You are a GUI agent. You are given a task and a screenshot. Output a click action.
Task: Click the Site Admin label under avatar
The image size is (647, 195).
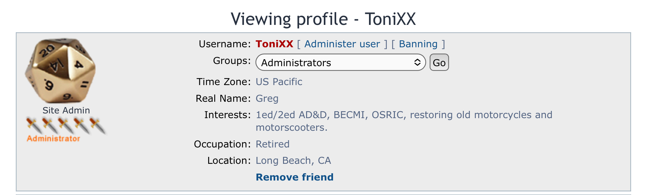coord(66,110)
